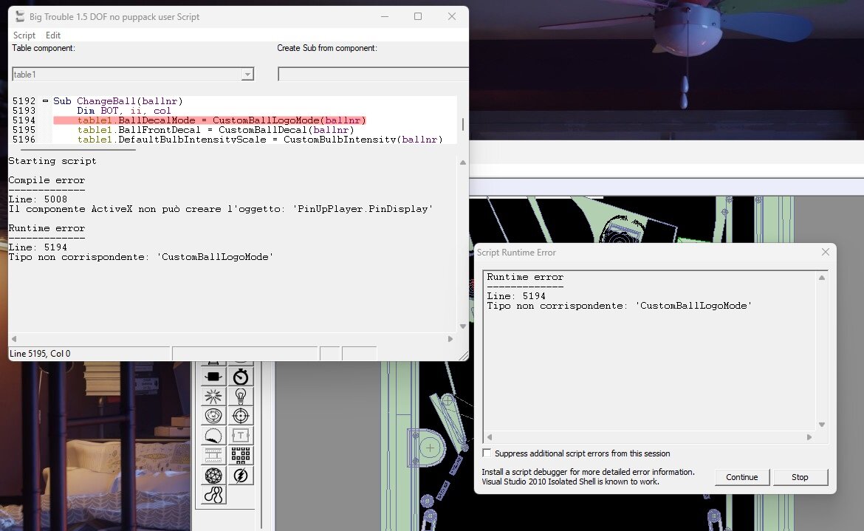Image resolution: width=864 pixels, height=531 pixels.
Task: Open the Script menu
Action: point(23,35)
